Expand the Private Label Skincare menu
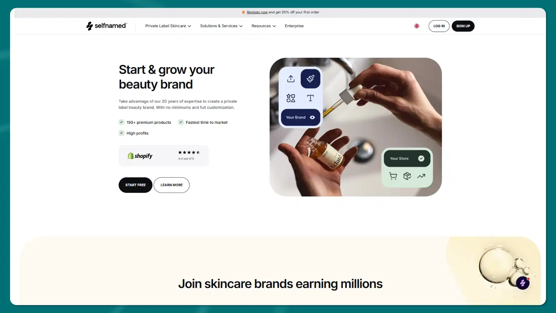556x313 pixels. click(x=168, y=26)
